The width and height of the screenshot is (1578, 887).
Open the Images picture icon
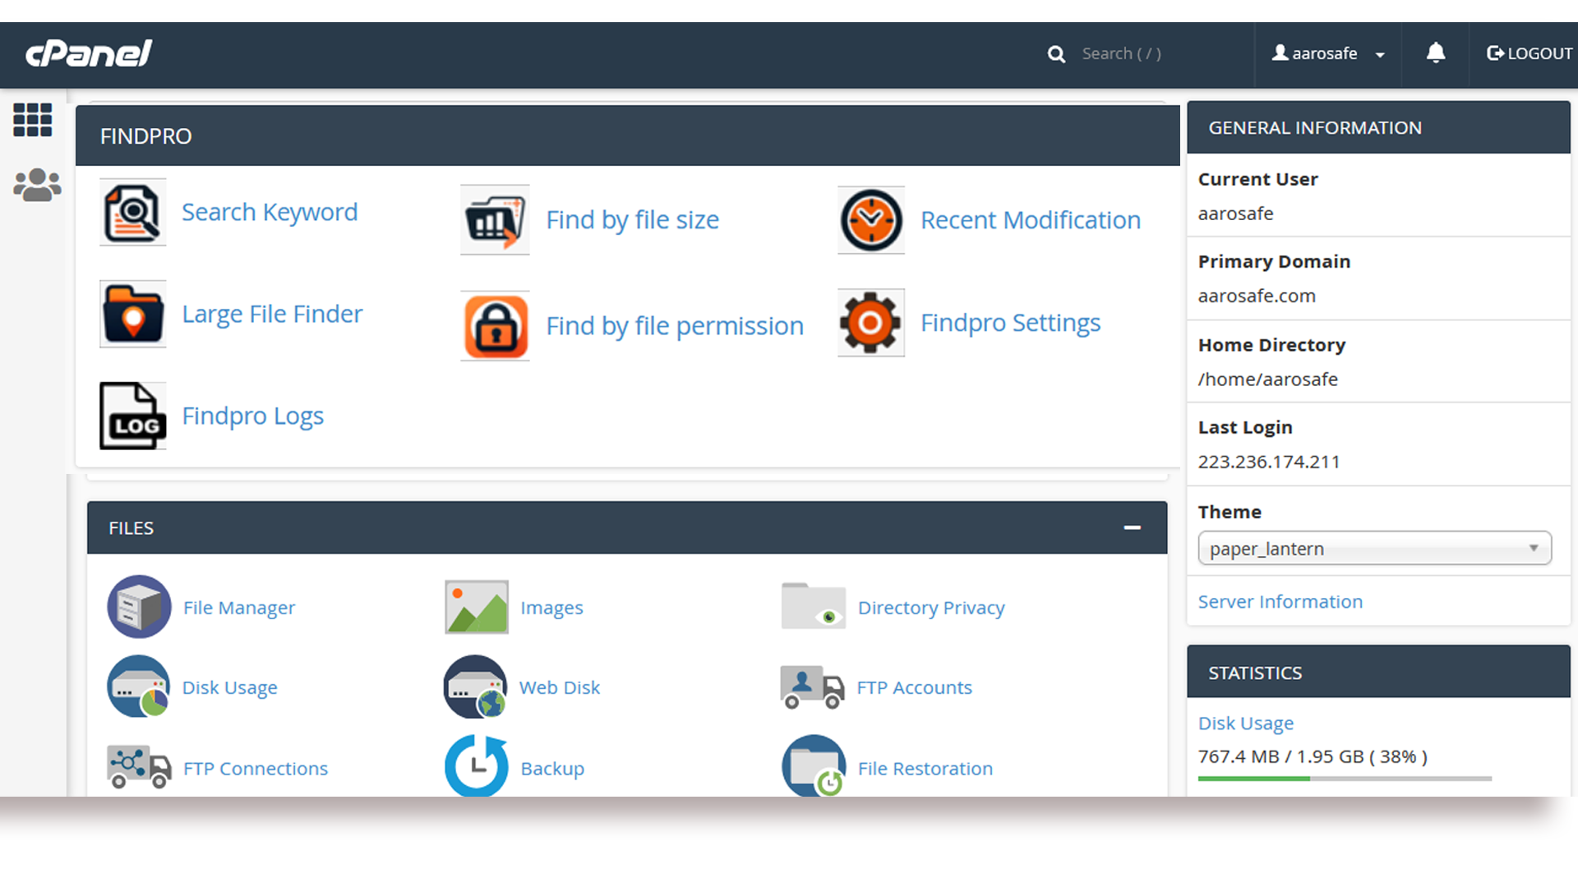[x=477, y=607]
